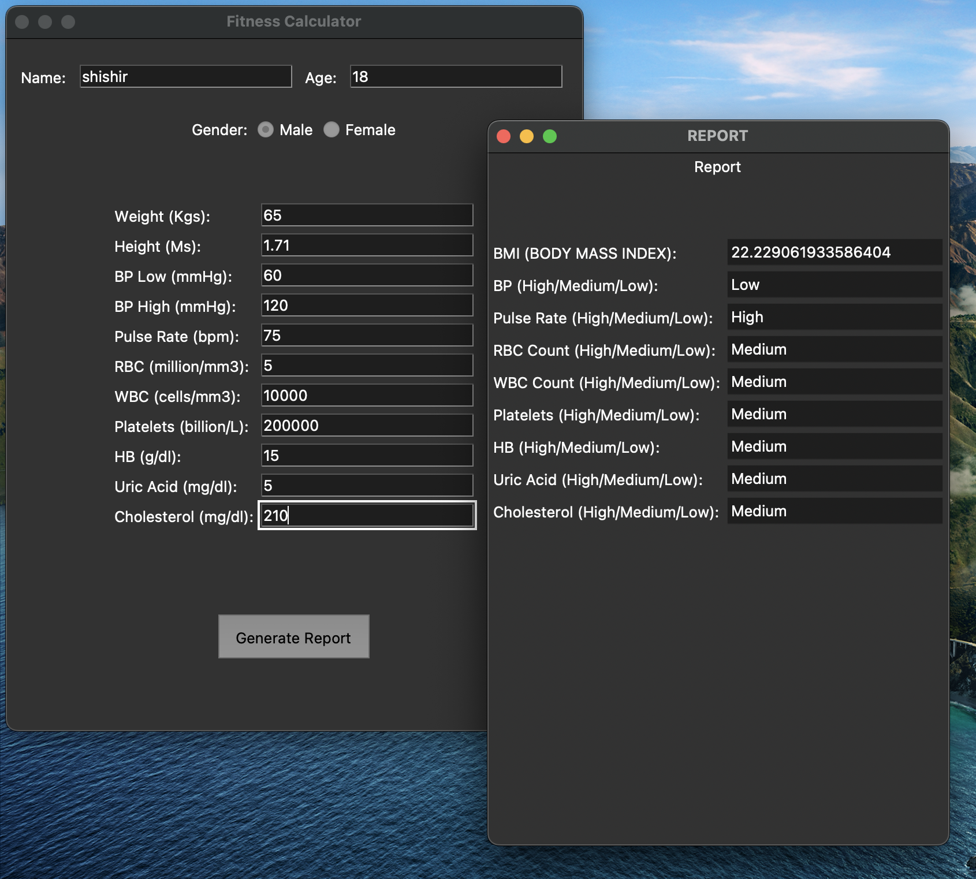Image resolution: width=976 pixels, height=879 pixels.
Task: Click the Height (Ms) input field
Action: tap(367, 245)
